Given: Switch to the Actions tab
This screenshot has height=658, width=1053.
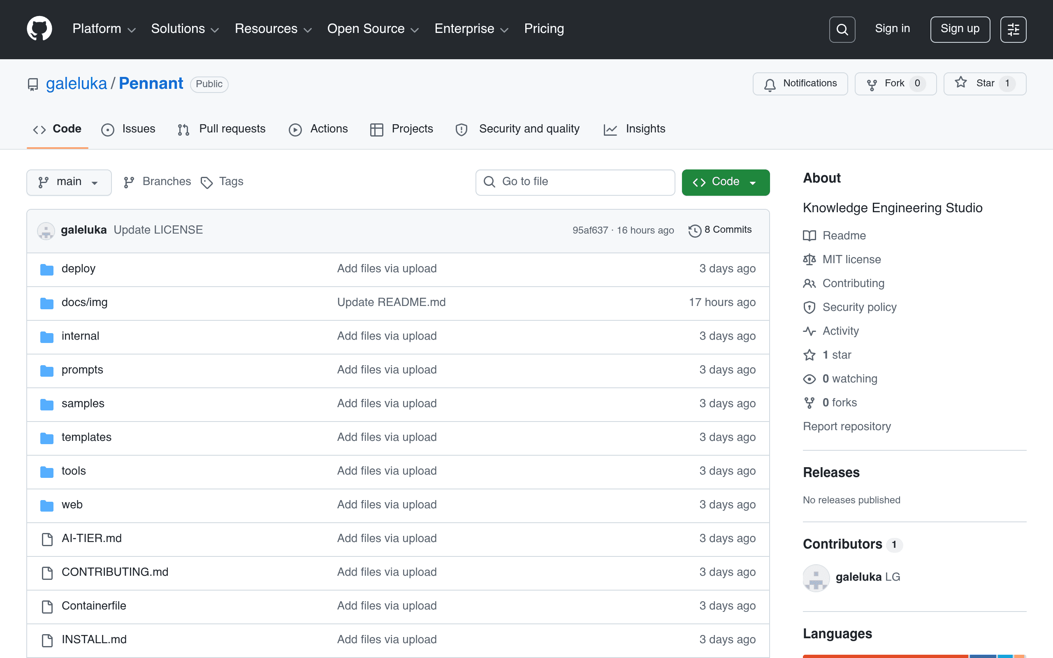Looking at the screenshot, I should pos(318,129).
